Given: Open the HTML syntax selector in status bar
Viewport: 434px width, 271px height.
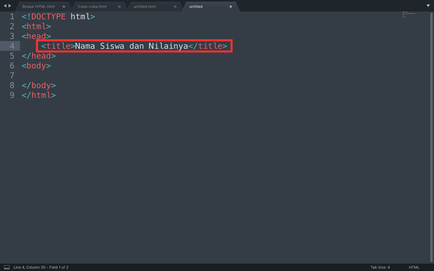Looking at the screenshot, I should pos(413,267).
